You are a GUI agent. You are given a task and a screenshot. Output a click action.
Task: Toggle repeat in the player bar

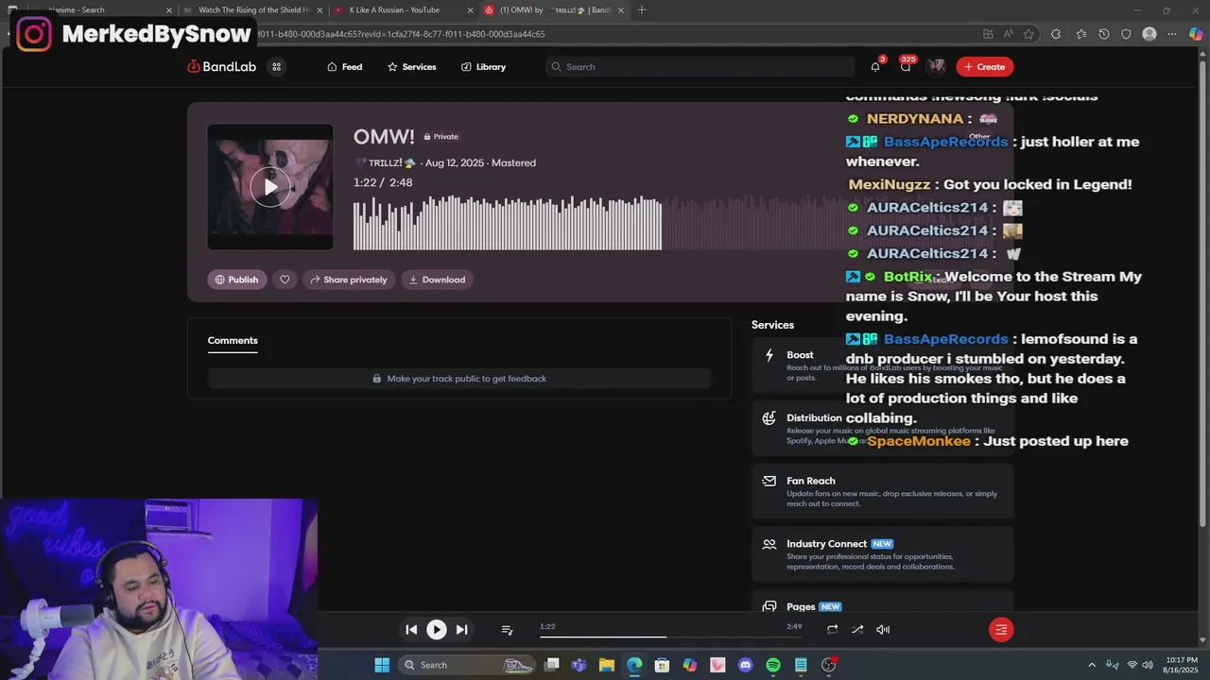tap(832, 629)
